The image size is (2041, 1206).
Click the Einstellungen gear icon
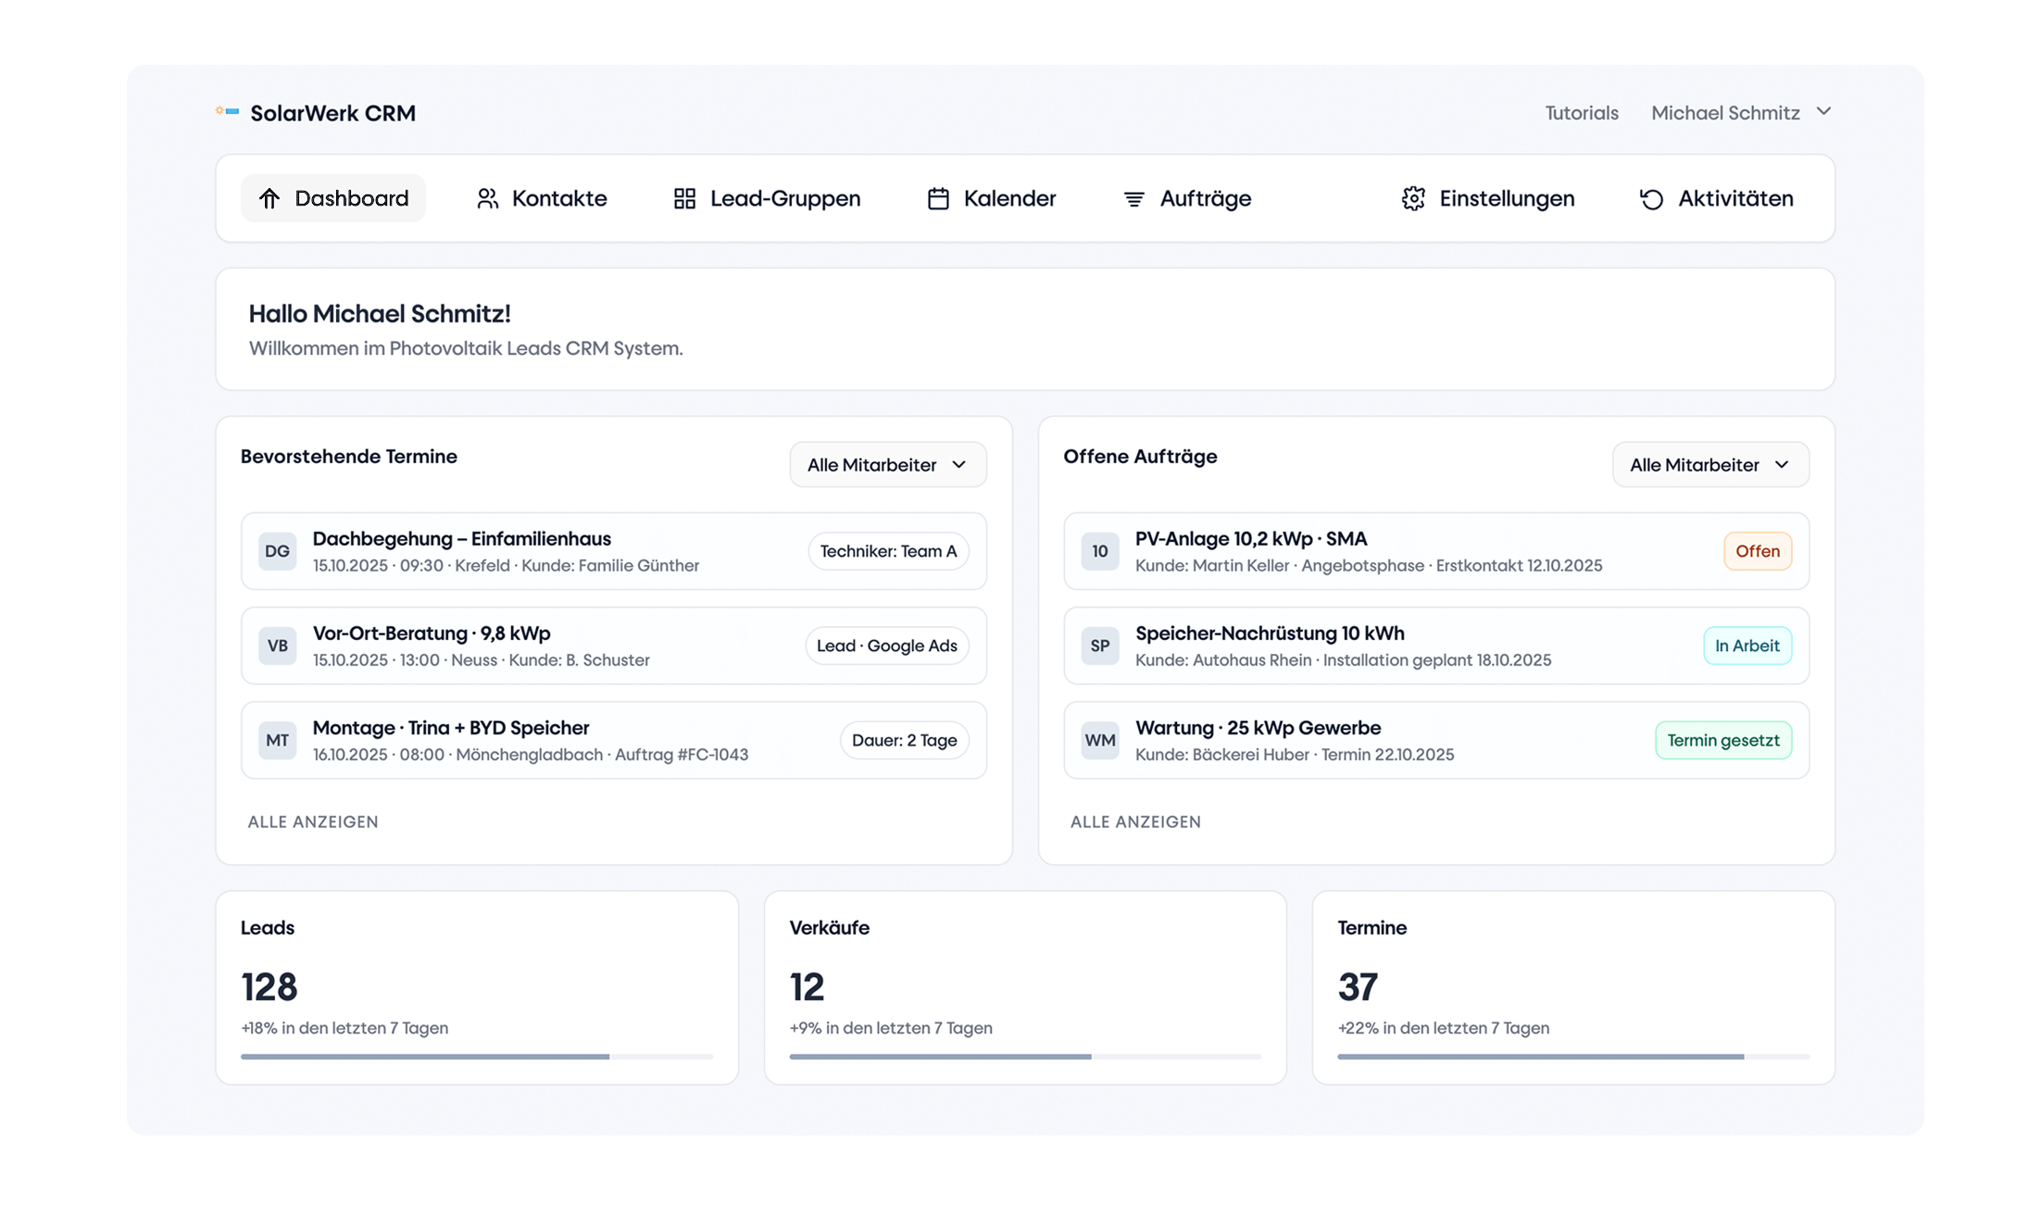point(1413,198)
